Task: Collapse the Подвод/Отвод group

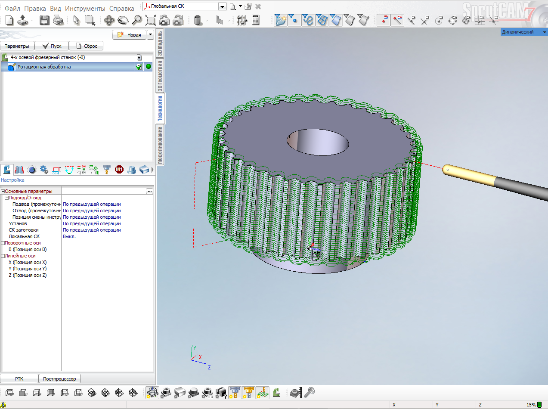Action: pos(6,198)
